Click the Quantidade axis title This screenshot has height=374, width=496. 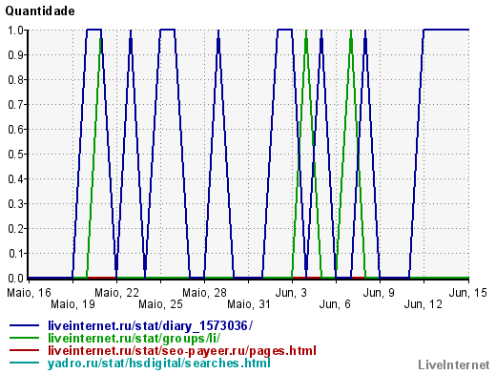coord(40,11)
